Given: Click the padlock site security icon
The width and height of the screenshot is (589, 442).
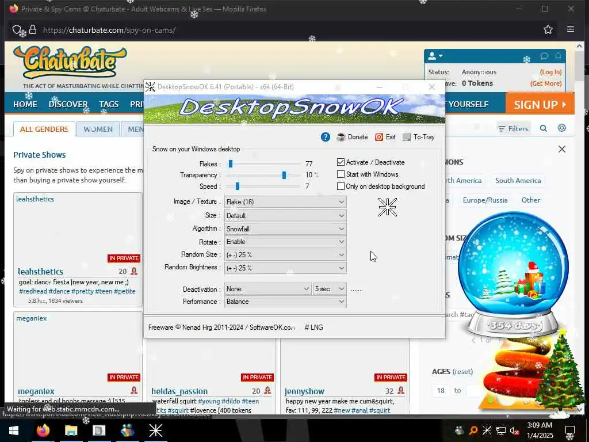Looking at the screenshot, I should [33, 30].
